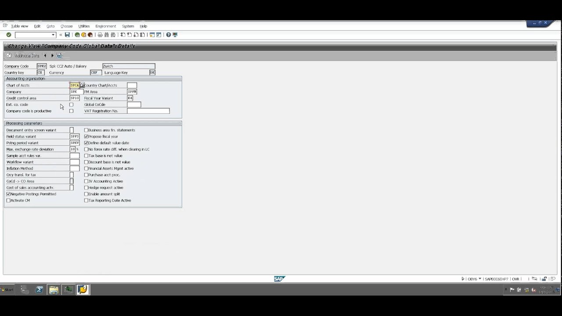Click the Find Next binoculars icon

113,35
